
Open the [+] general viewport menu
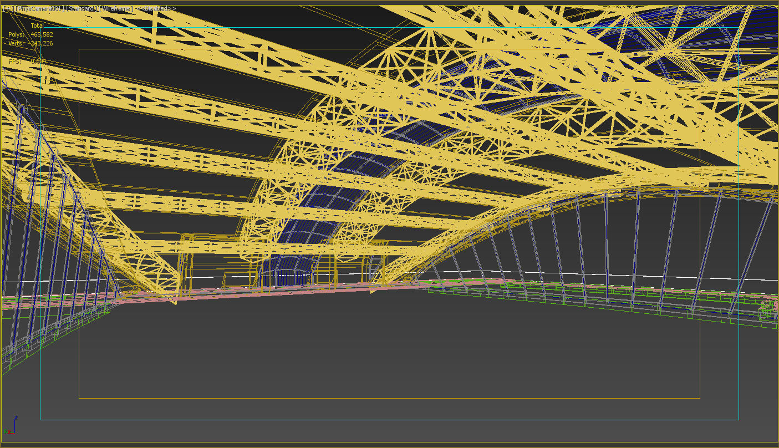click(8, 9)
